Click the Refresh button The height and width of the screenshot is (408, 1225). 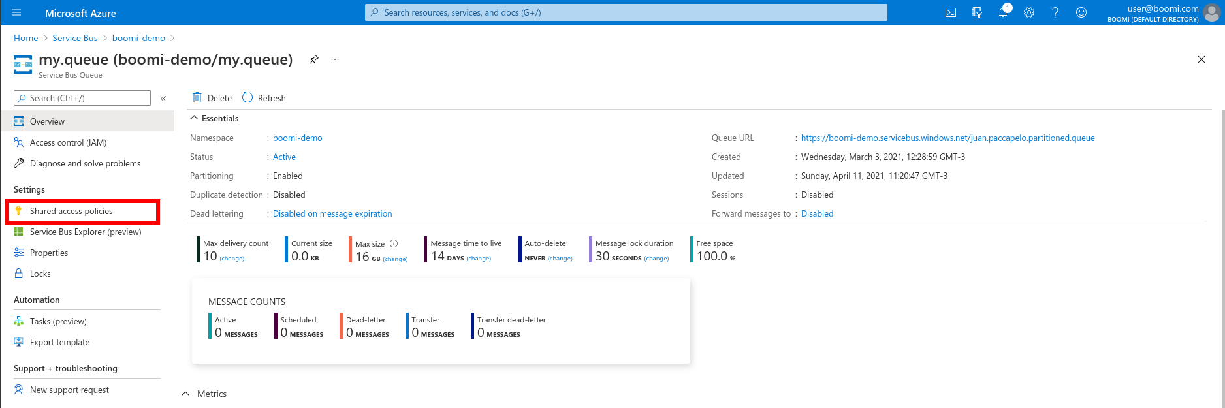tap(264, 98)
